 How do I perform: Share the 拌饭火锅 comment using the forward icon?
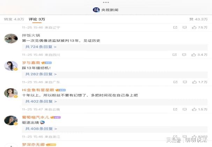(174, 55)
